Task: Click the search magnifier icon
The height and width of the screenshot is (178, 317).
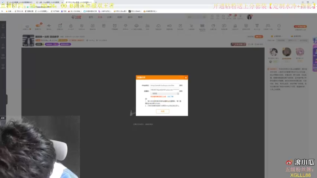Action: (x=204, y=17)
